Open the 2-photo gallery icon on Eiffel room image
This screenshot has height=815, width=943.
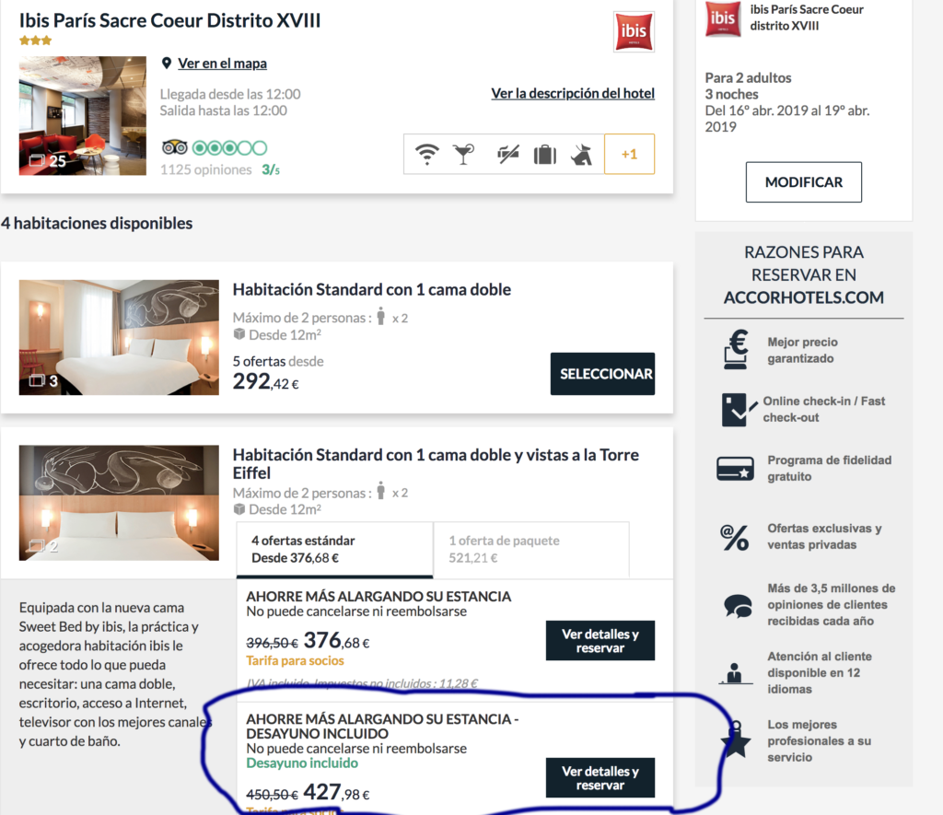[x=37, y=545]
